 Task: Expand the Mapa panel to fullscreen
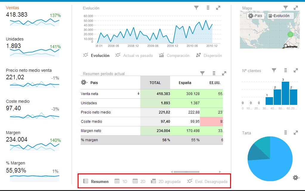point(296,8)
